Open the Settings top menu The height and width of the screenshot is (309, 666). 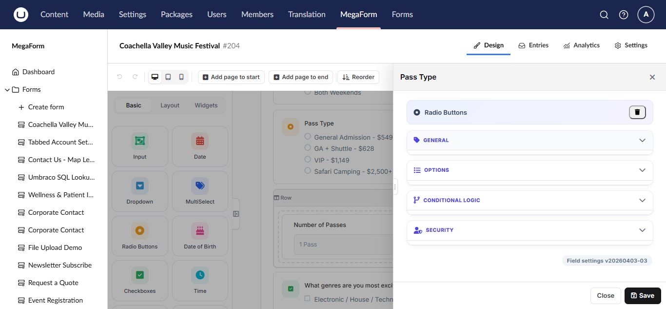133,15
